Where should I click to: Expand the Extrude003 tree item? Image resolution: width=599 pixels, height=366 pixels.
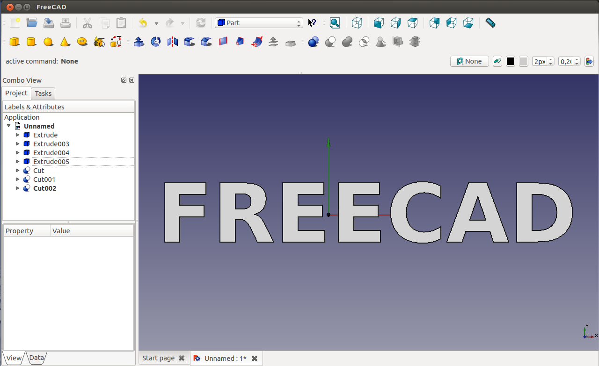(x=18, y=144)
